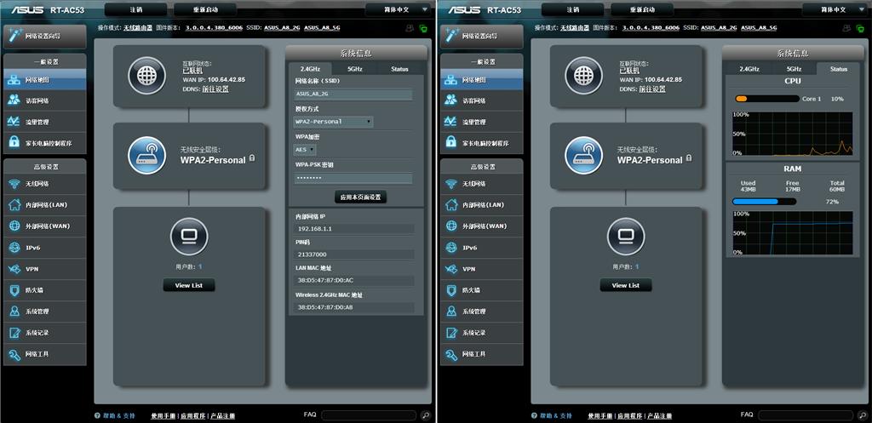Click firmware version 3.0.0.4.380_6006 link, left screenshot
This screenshot has height=423, width=872.
214,28
